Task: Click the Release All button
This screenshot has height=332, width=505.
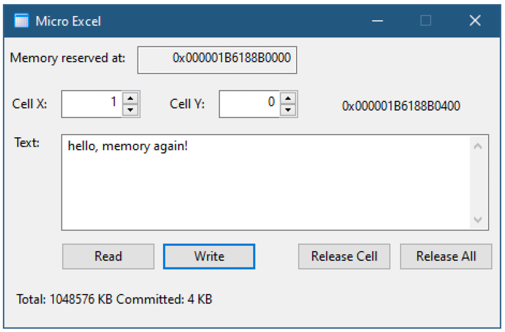Action: [x=446, y=256]
